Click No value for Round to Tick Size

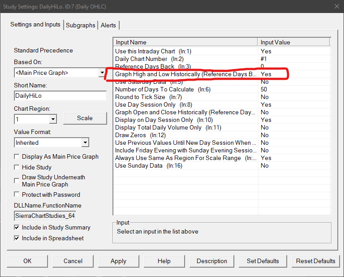point(265,97)
